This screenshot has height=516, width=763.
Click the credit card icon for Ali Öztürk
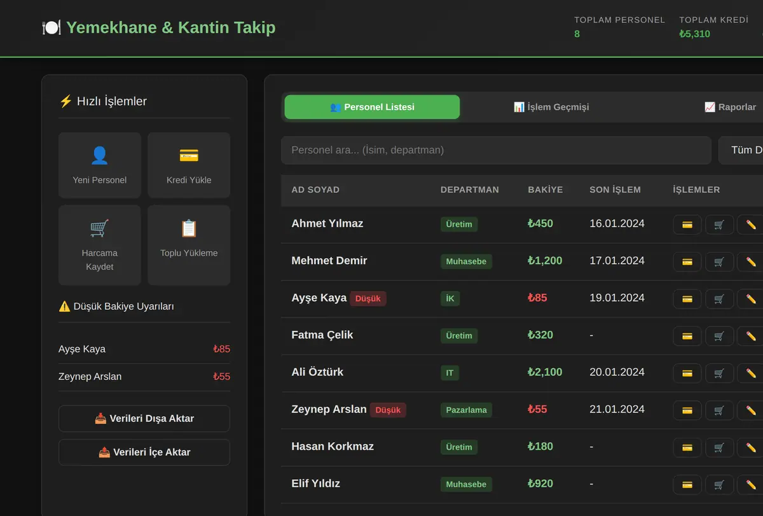click(687, 373)
